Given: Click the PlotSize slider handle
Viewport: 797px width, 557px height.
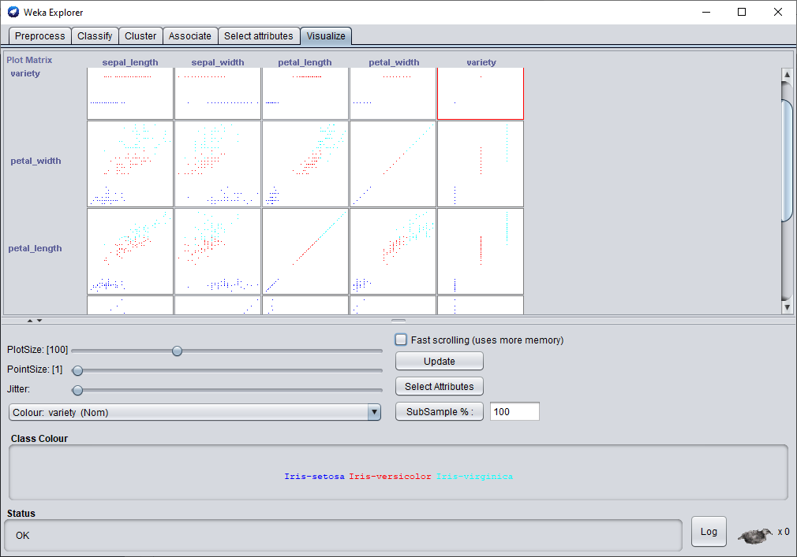Looking at the screenshot, I should [177, 351].
